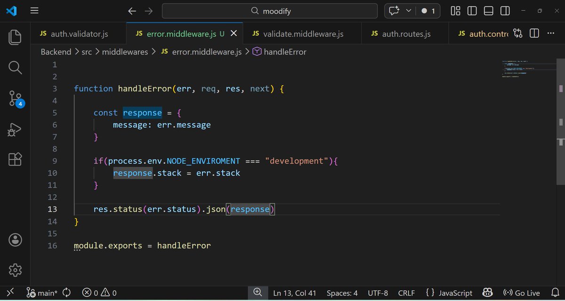Click the src breadcrumb
This screenshot has height=301, width=565.
(x=87, y=52)
